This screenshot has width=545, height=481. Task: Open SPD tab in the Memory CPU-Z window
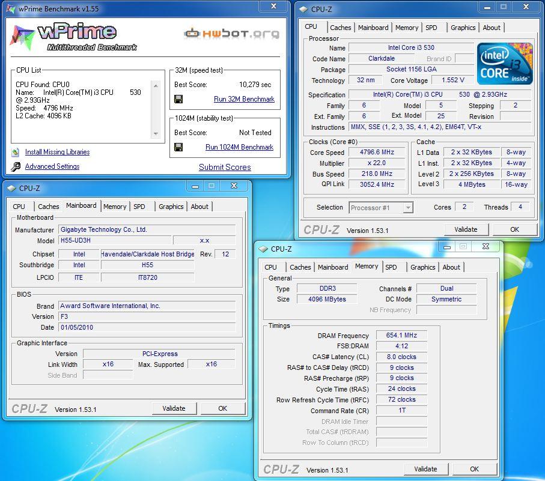391,267
